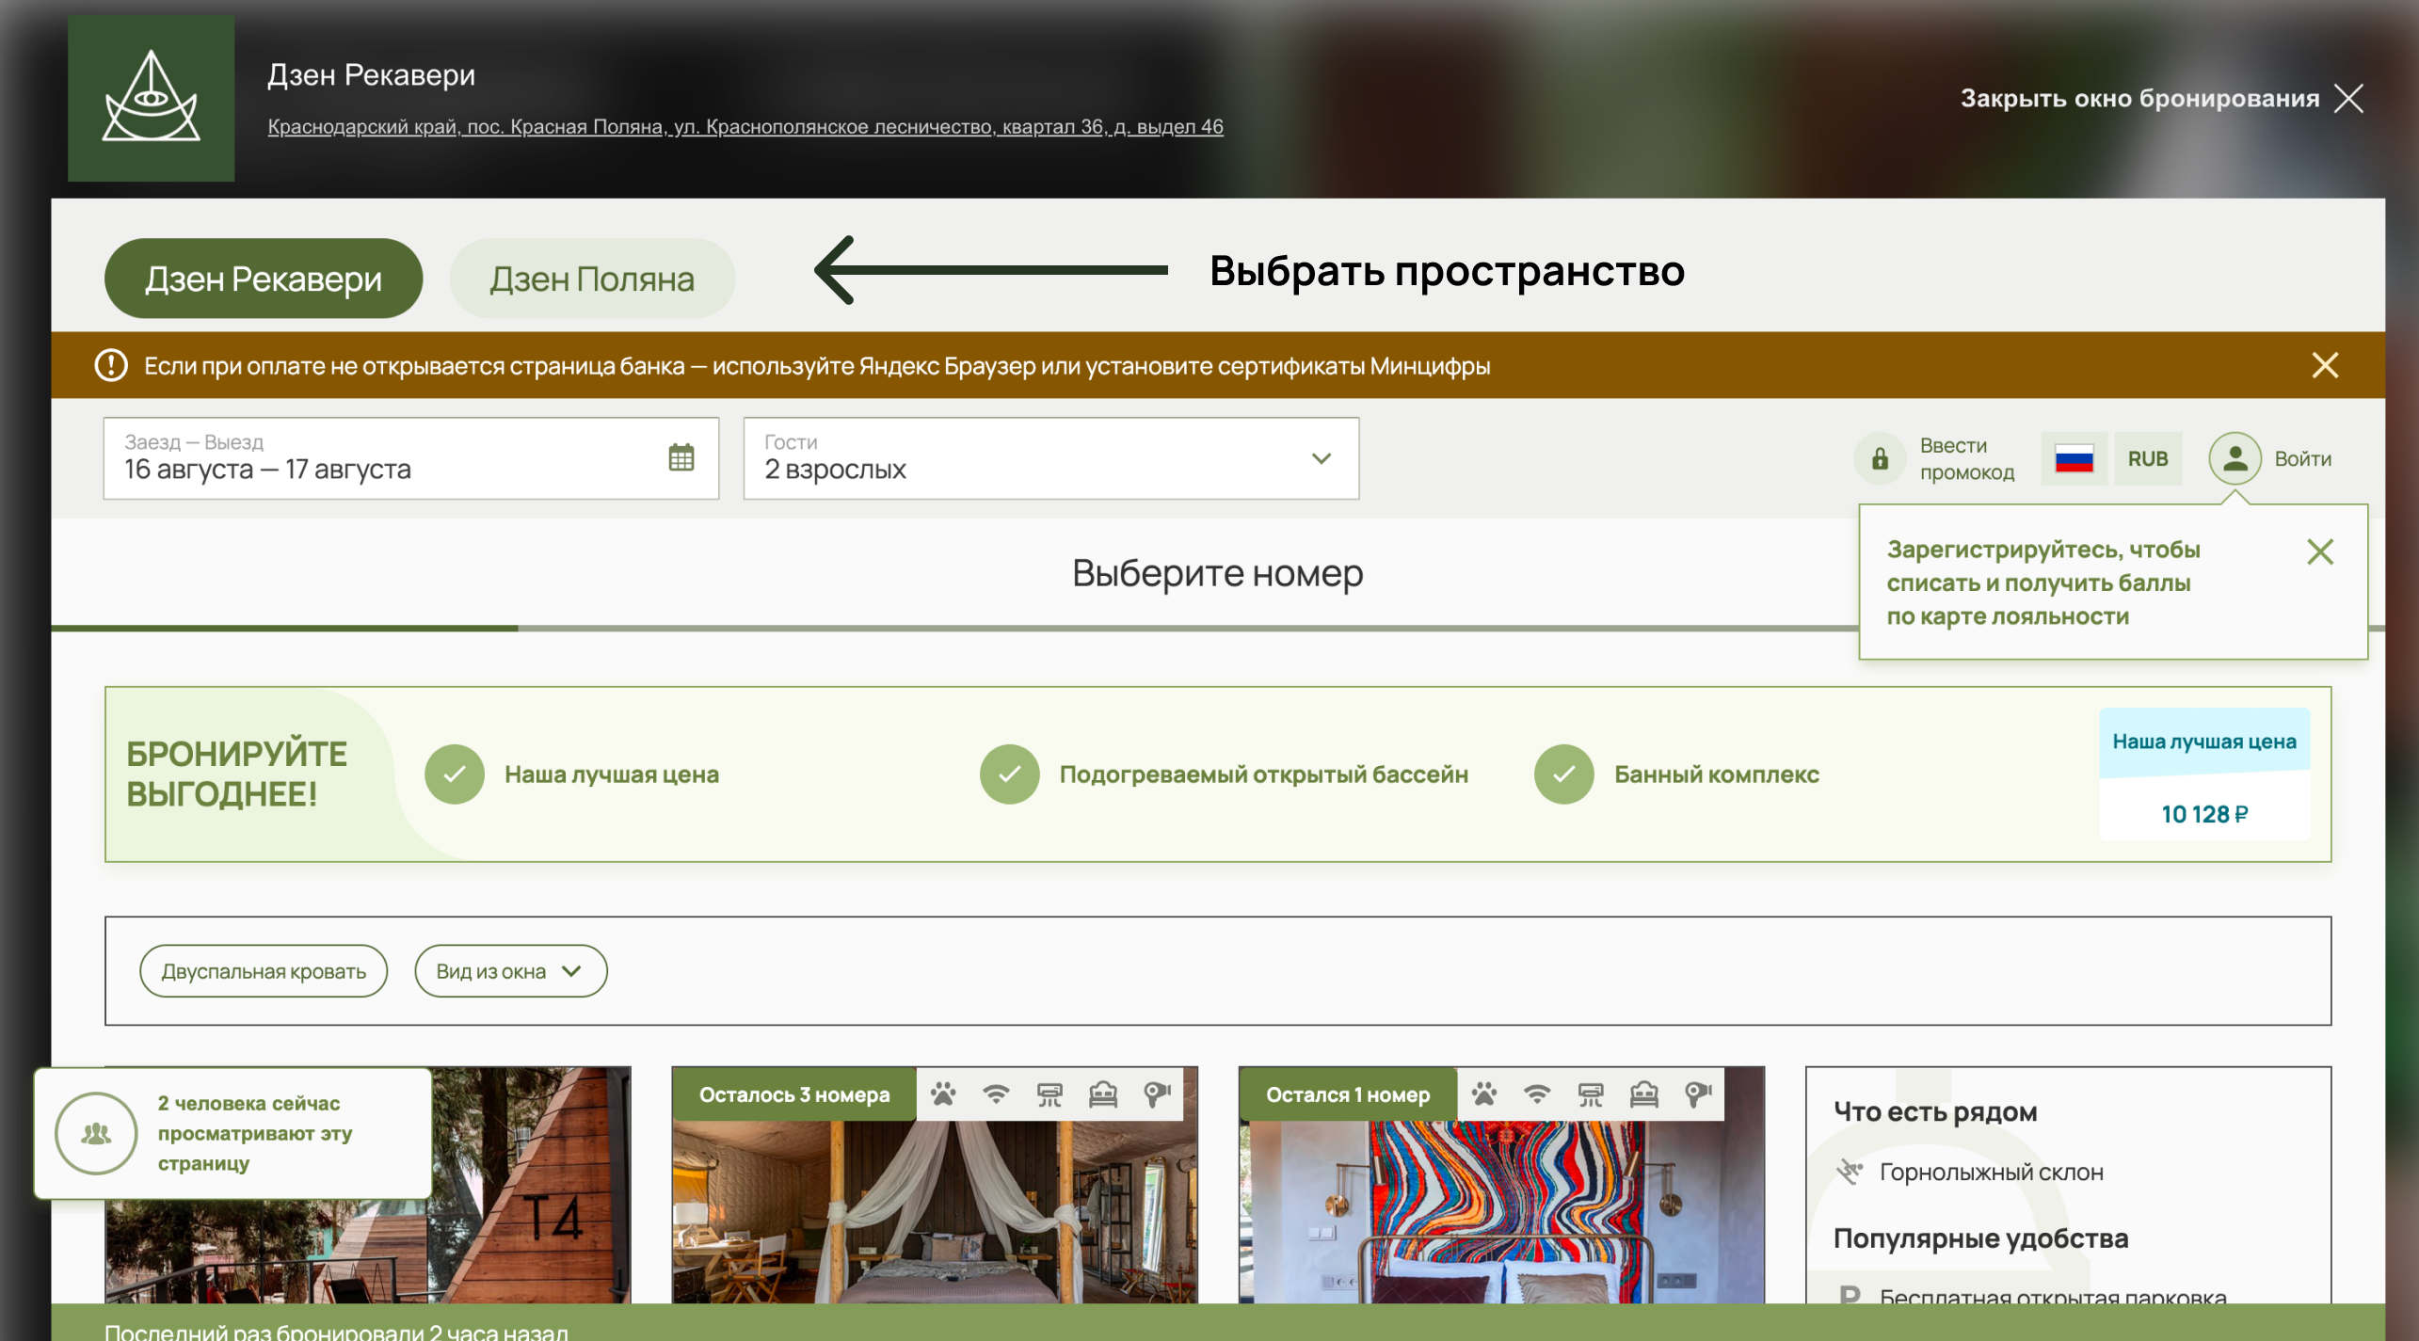Click the checkmark icon beside Подогреваемый открытый бассейн
The width and height of the screenshot is (2419, 1341).
1009,774
